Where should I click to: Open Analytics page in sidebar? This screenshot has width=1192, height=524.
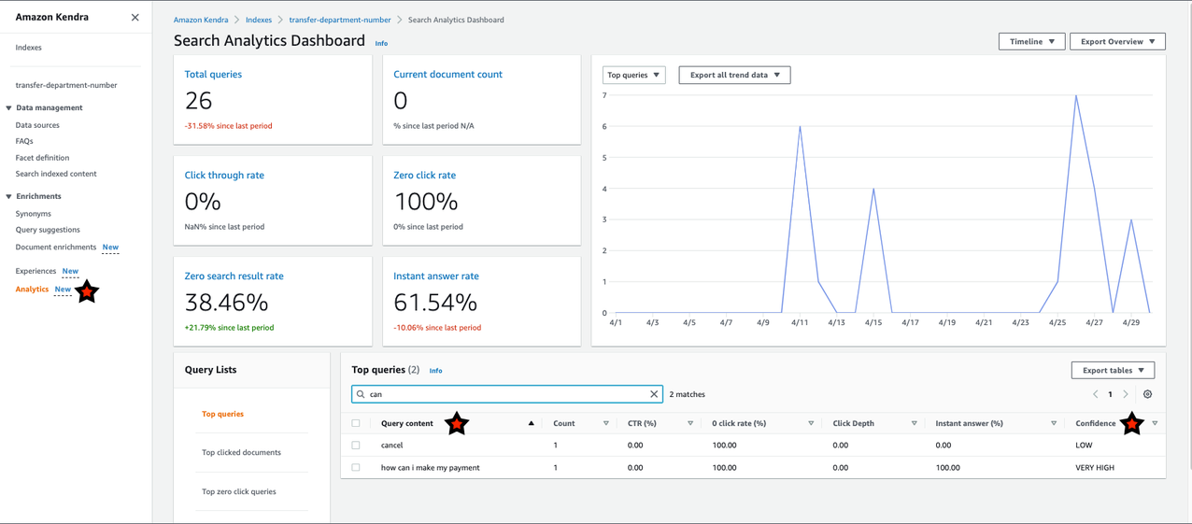32,290
